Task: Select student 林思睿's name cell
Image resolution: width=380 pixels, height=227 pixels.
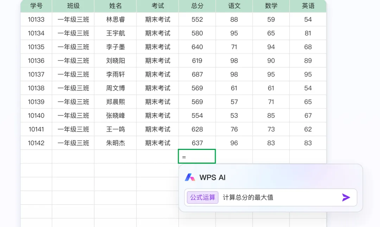Action: 115,19
